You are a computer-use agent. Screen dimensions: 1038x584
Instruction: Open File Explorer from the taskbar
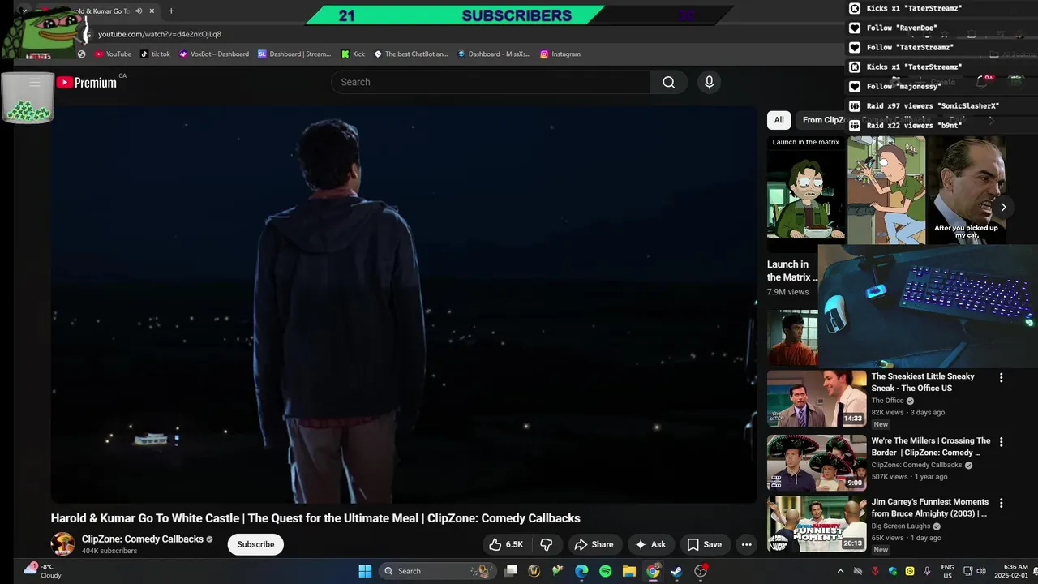628,571
